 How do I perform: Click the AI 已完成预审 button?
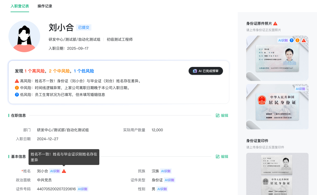(206, 71)
